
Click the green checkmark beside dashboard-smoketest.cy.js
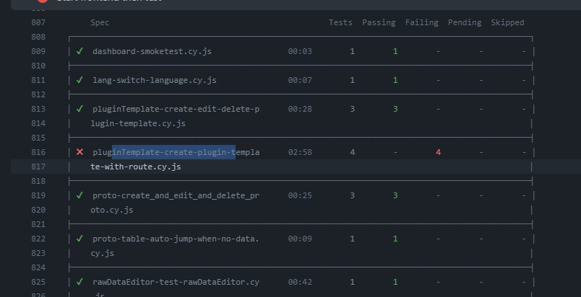[79, 51]
